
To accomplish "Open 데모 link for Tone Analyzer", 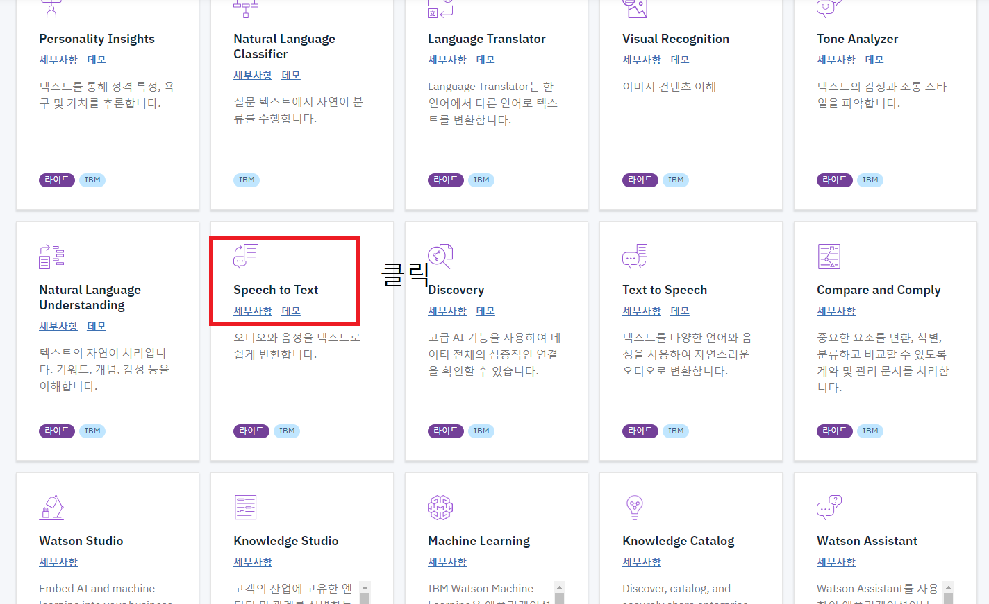I will 874,60.
